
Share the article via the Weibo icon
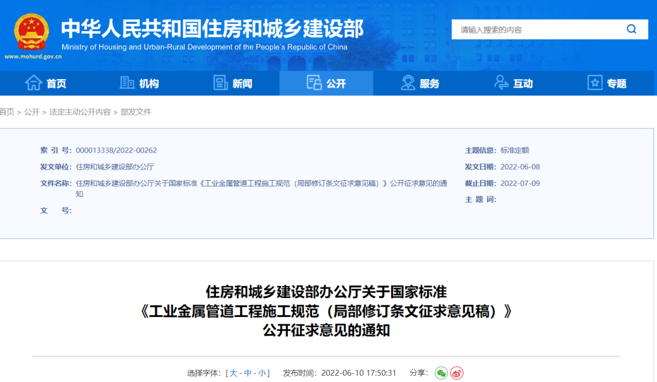pyautogui.click(x=456, y=372)
